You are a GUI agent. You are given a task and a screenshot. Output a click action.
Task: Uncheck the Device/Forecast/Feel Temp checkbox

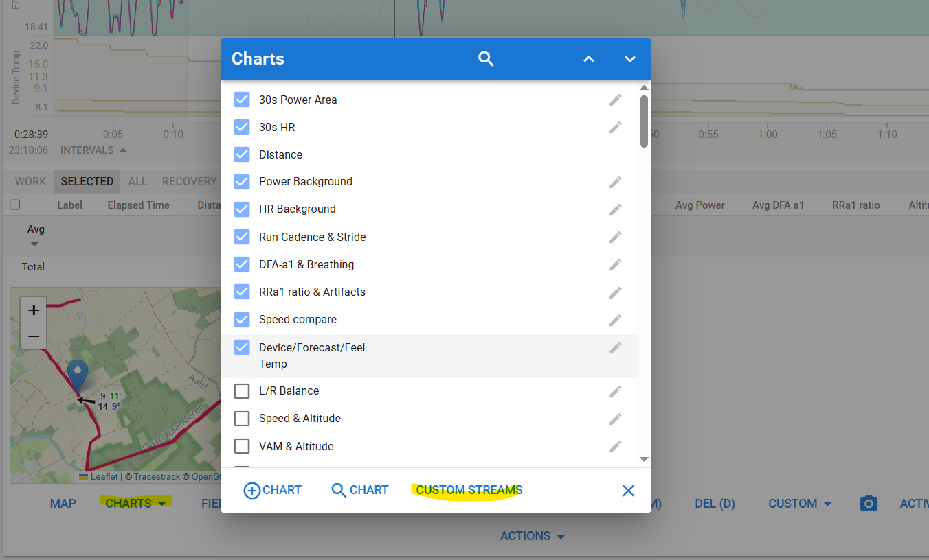242,347
